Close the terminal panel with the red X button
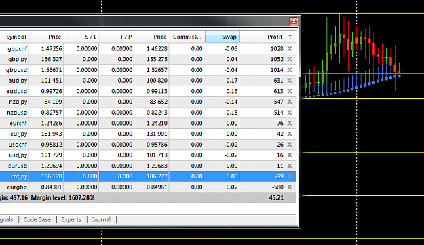 [294, 21]
